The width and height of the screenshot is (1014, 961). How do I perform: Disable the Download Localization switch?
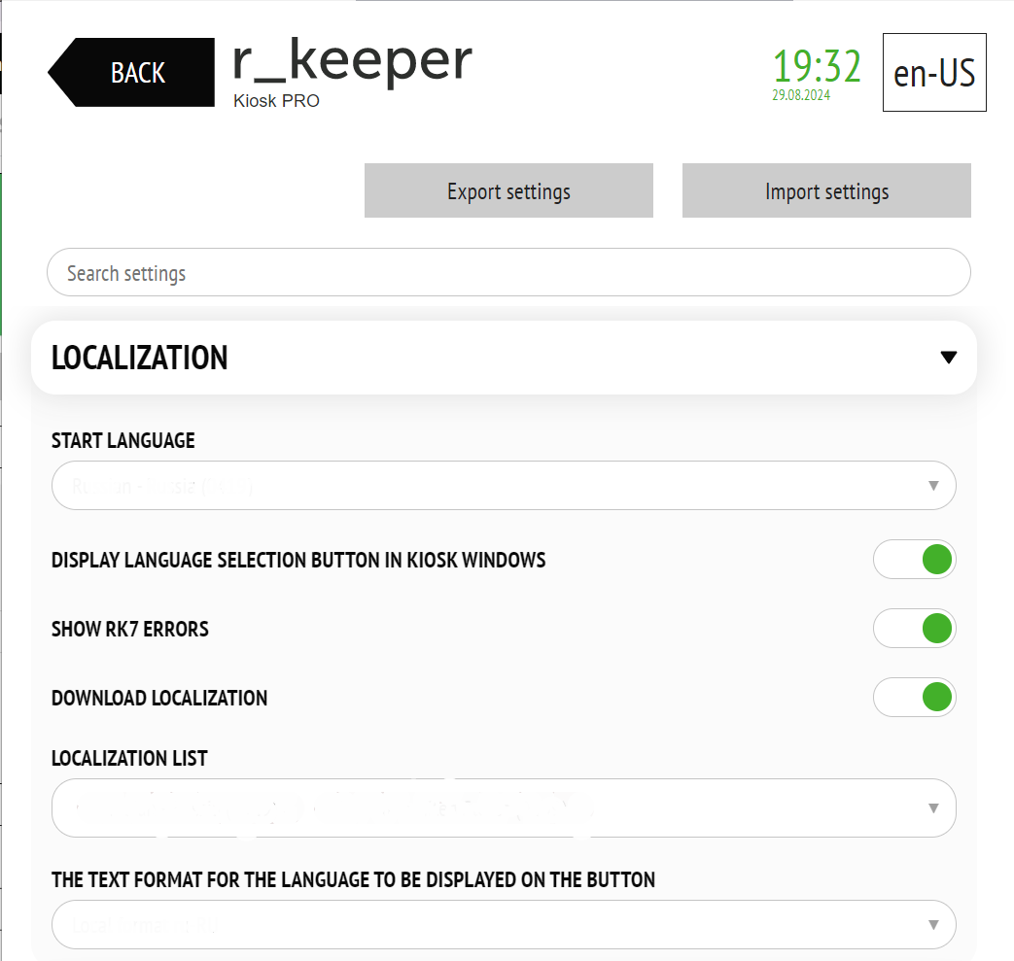(915, 698)
